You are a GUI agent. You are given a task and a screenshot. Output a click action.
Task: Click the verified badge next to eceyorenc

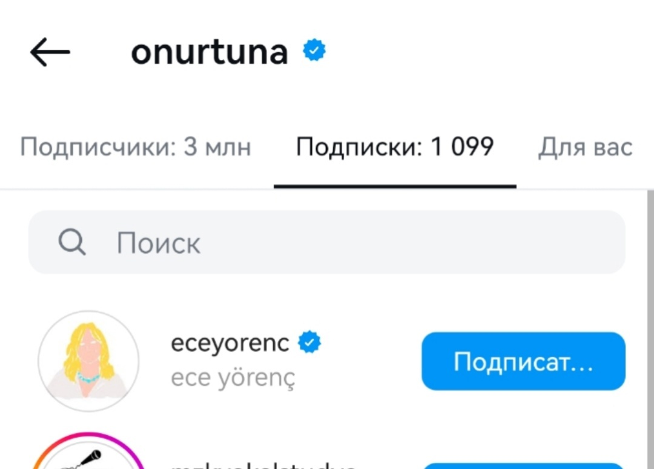click(310, 343)
